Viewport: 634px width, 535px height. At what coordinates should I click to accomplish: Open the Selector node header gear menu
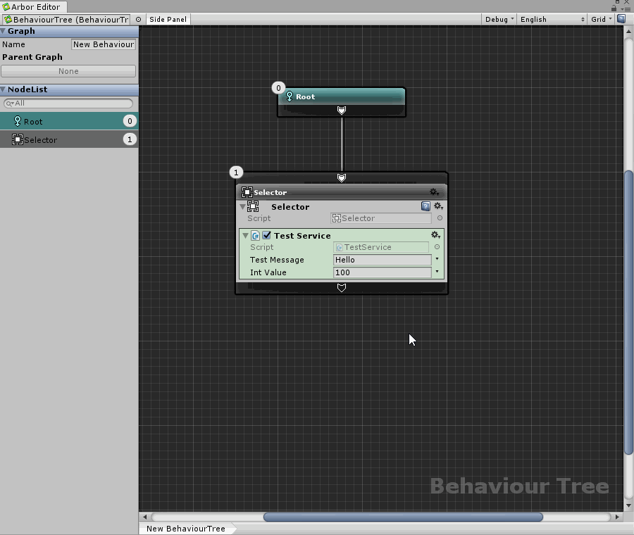pyautogui.click(x=435, y=192)
